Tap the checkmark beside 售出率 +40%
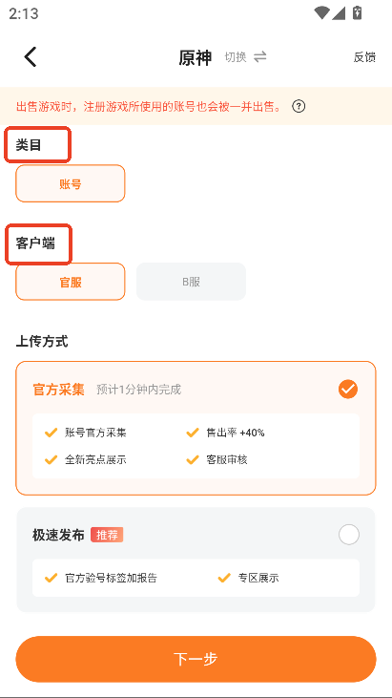392x698 pixels. pos(193,433)
